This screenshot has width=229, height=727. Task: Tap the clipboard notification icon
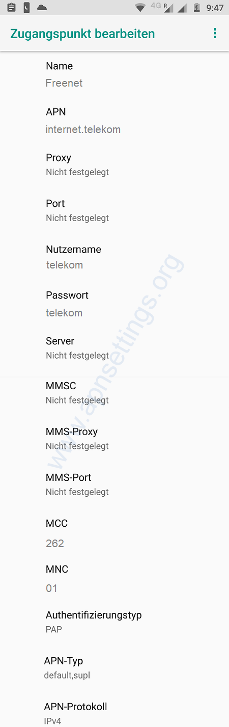[x=12, y=8]
